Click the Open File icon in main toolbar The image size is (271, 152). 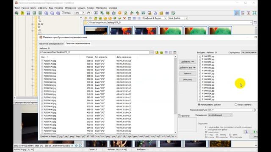(x=17, y=13)
